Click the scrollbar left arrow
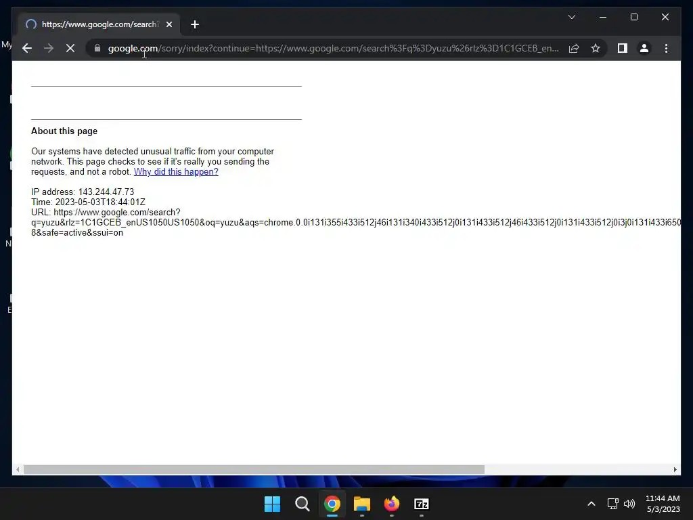Screen dimensions: 693x520 point(17,470)
